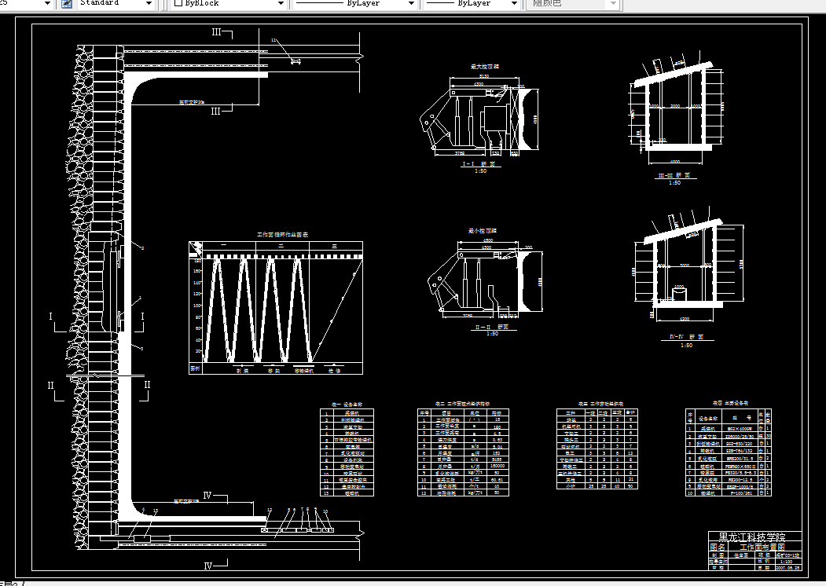Select the bottom IV section cut marker
This screenshot has height=586, width=826.
point(215,565)
